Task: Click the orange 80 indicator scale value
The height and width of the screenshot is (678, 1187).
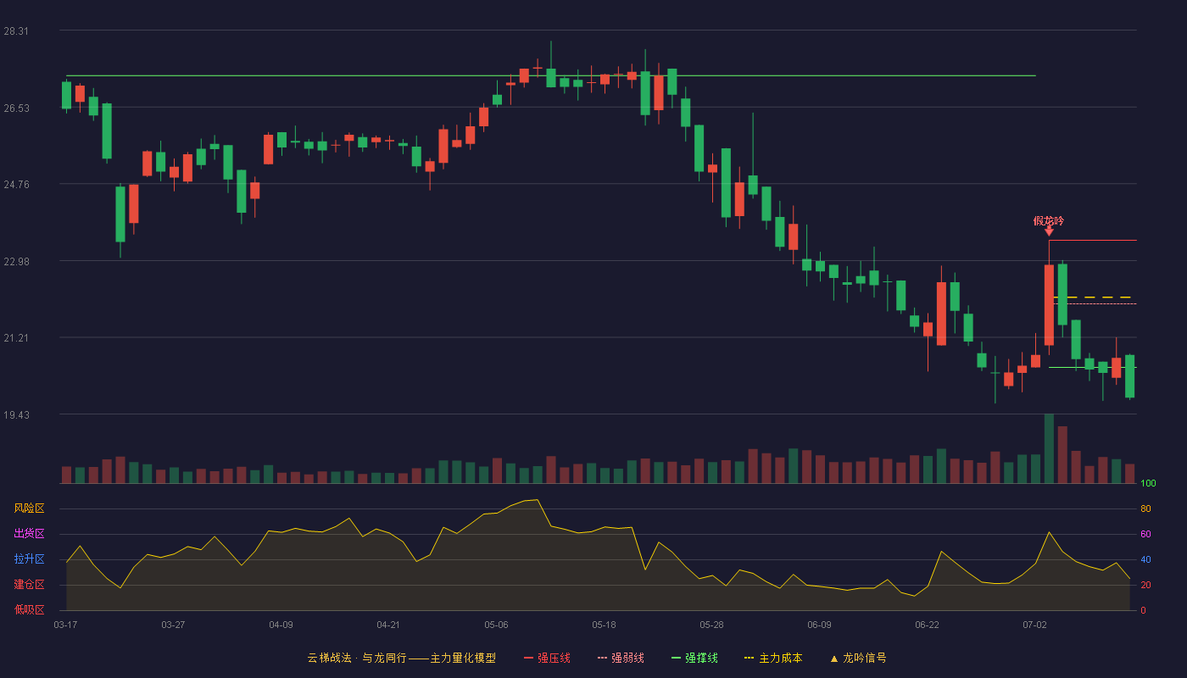Action: 1145,509
